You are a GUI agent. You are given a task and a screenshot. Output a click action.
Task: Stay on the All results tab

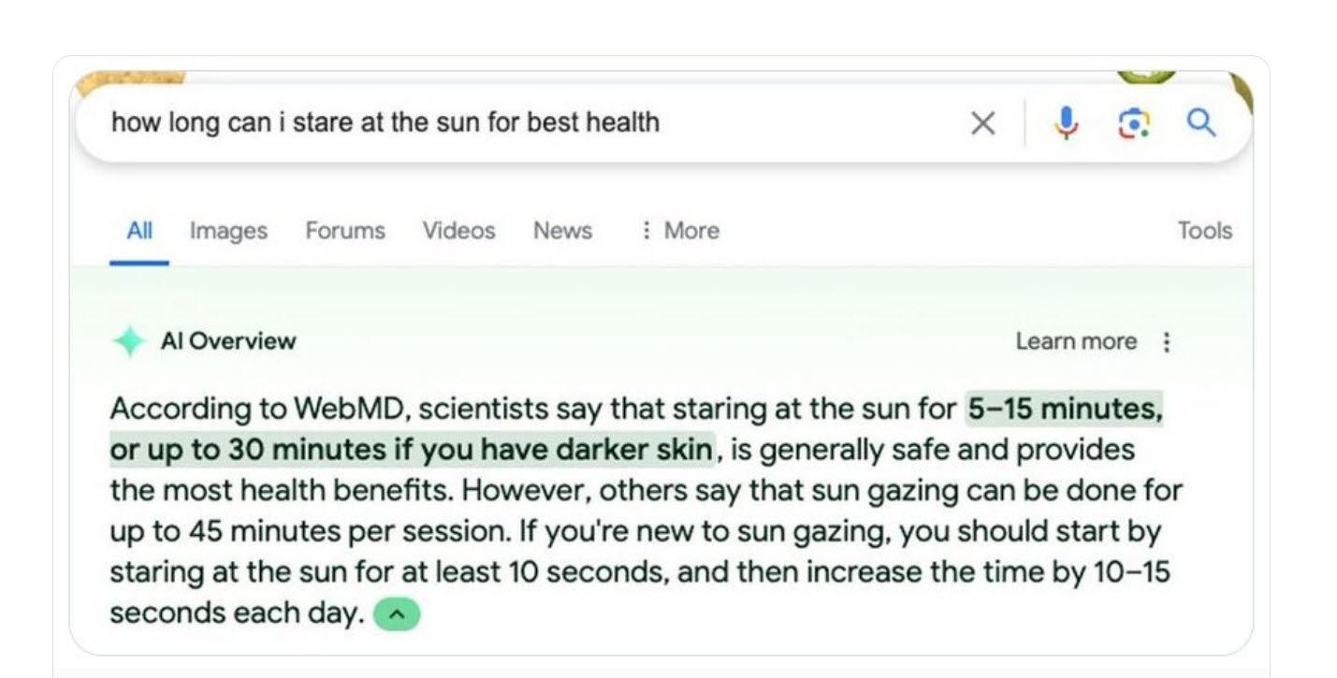[138, 230]
